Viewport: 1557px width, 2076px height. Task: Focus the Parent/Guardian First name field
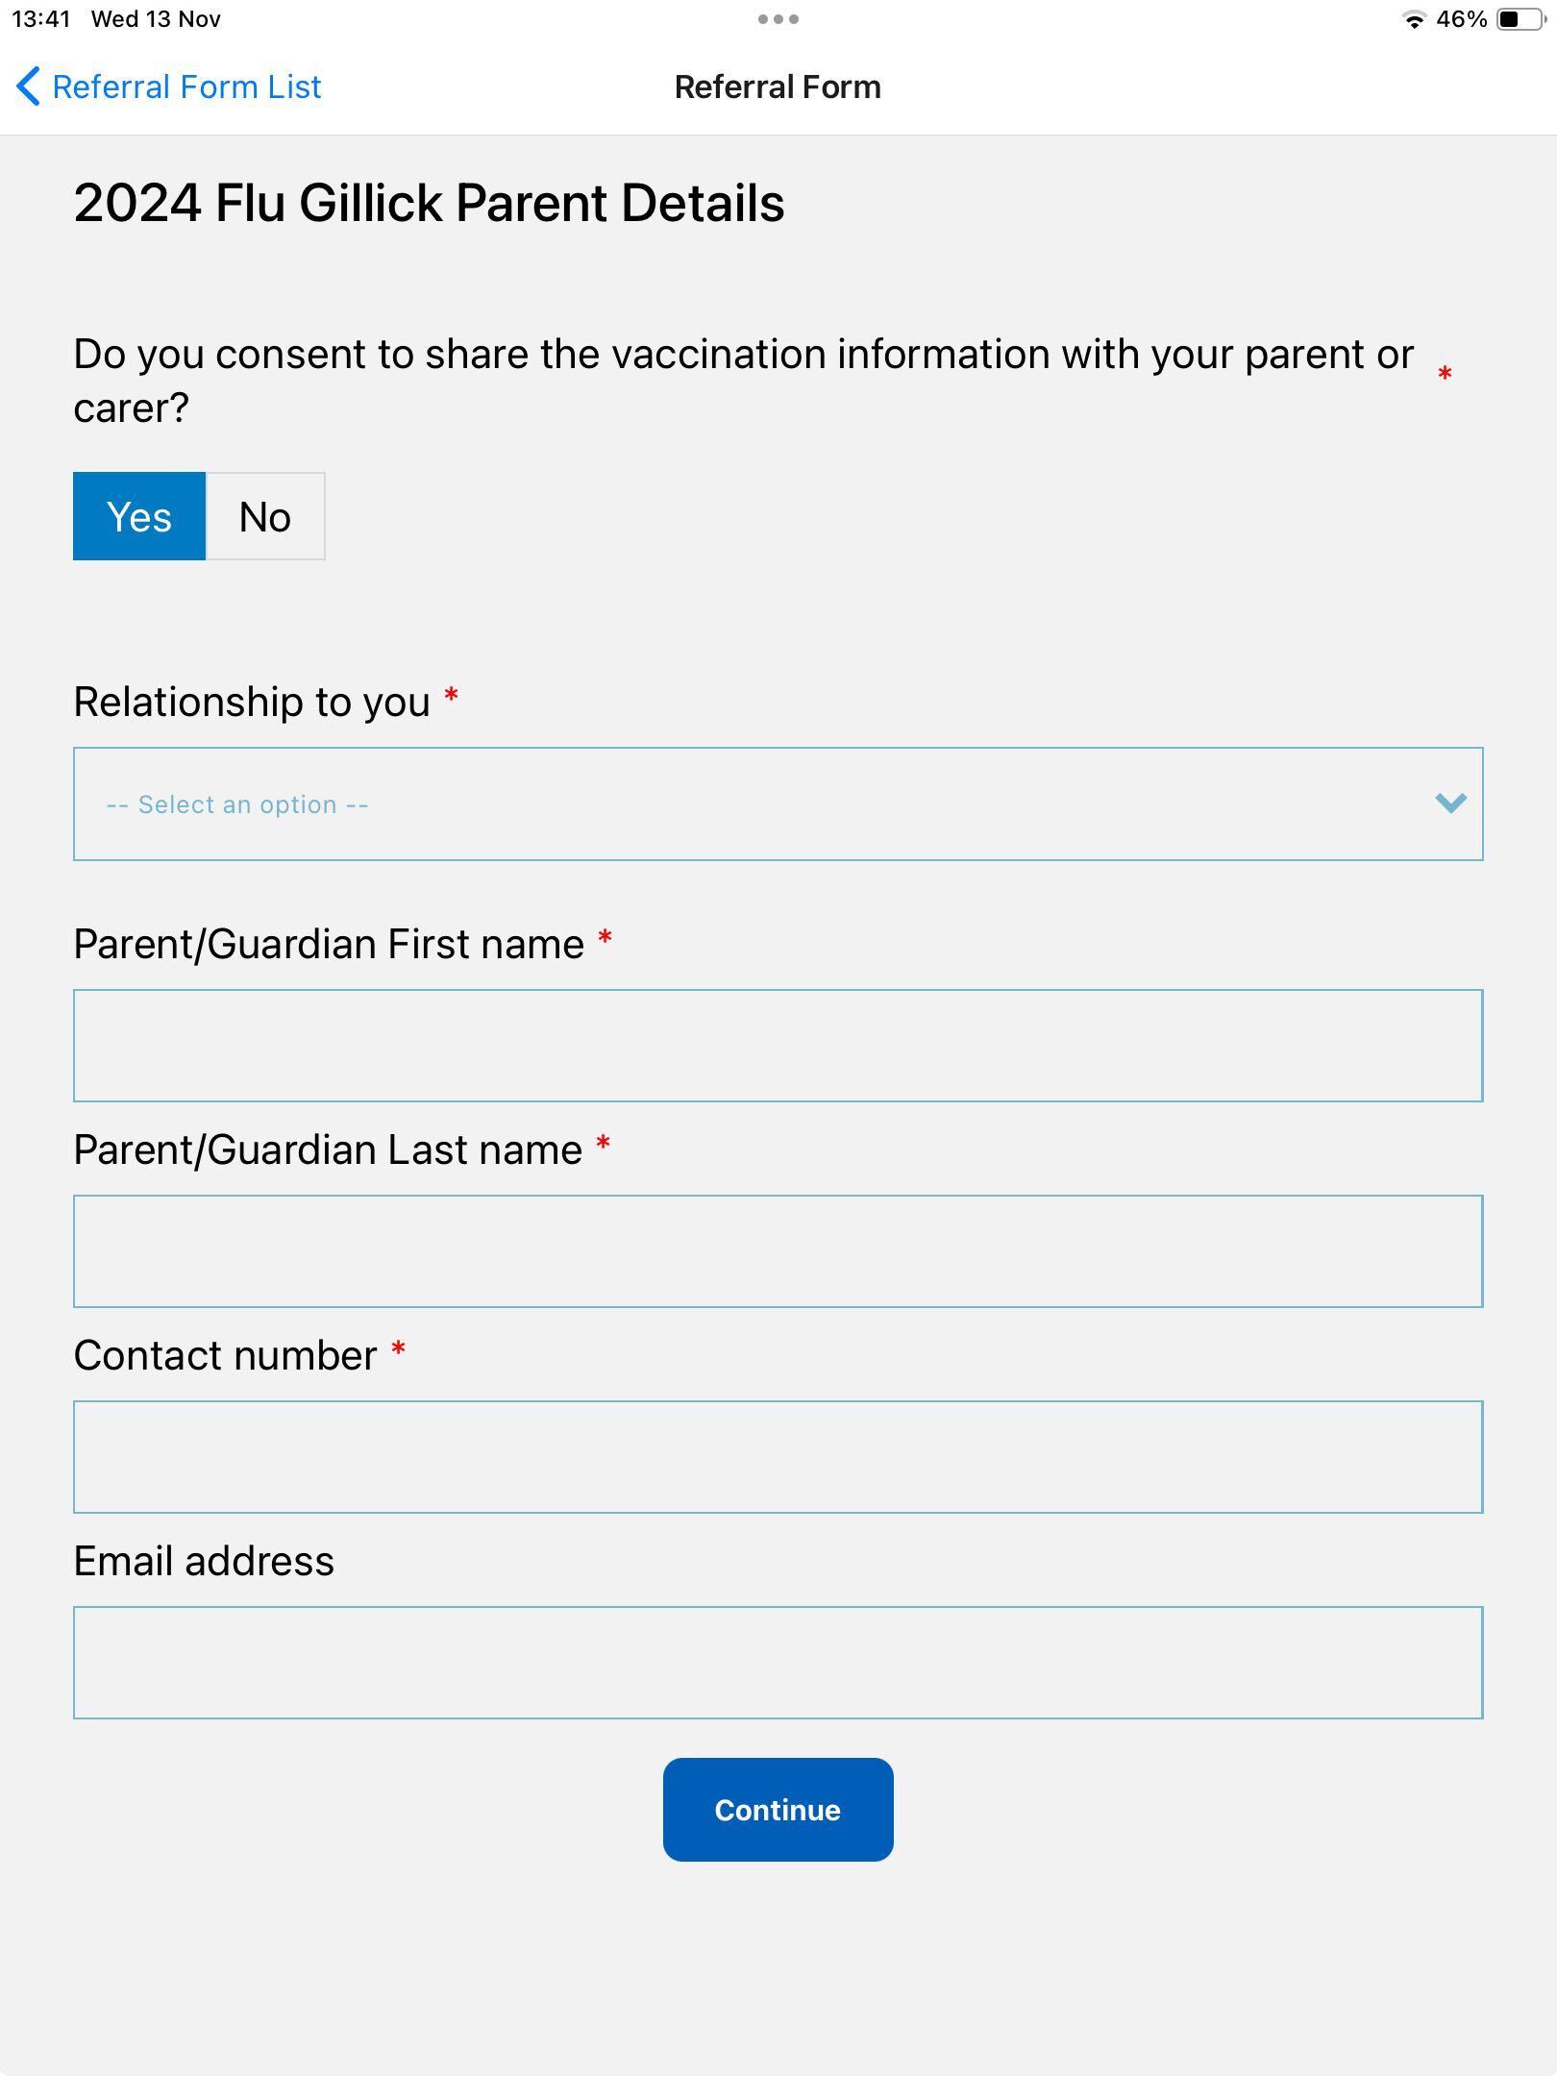tap(778, 1046)
